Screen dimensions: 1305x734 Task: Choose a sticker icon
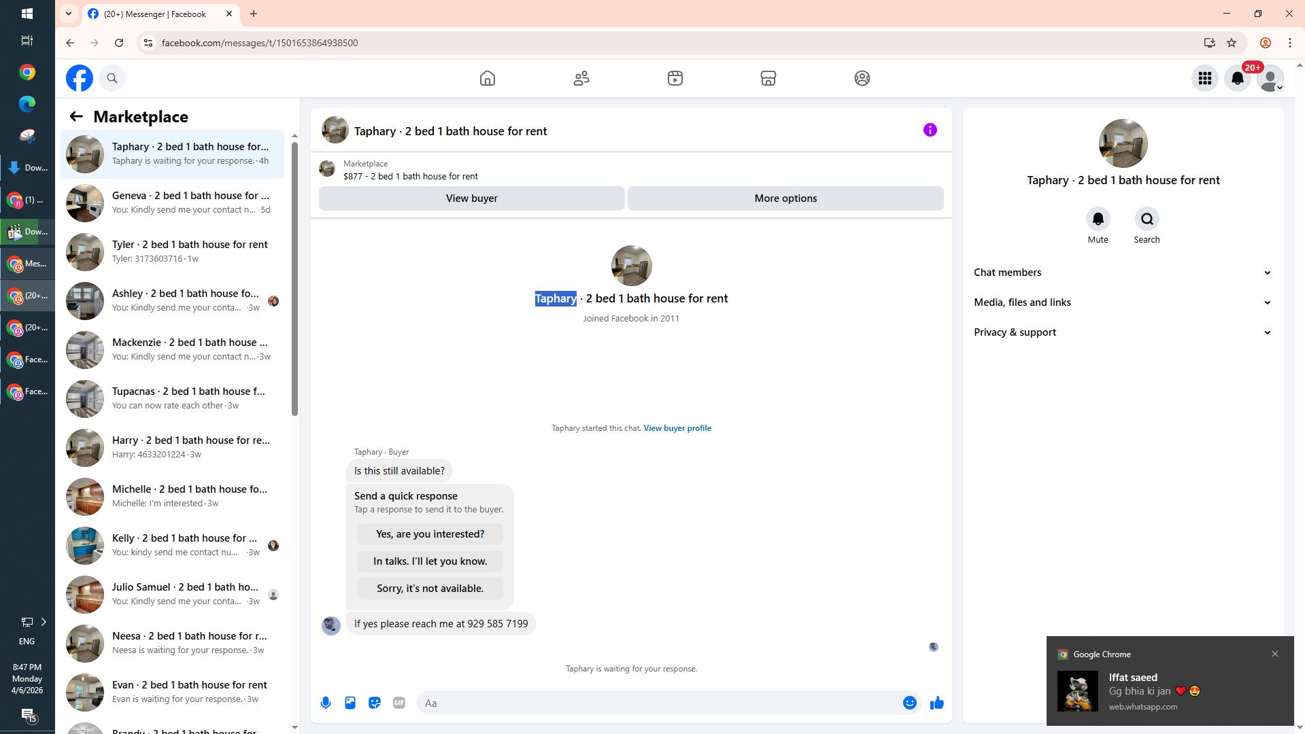pos(375,703)
